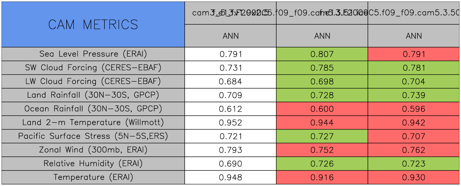Click the green cell showing 0.807
Image resolution: width=461 pixels, height=186 pixels.
click(322, 54)
